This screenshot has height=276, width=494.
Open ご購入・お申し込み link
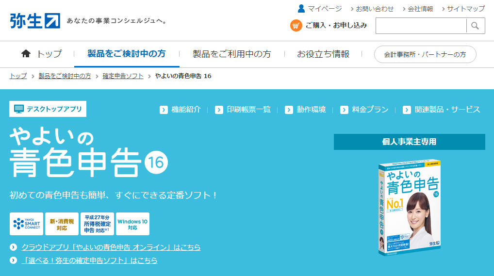pyautogui.click(x=336, y=25)
